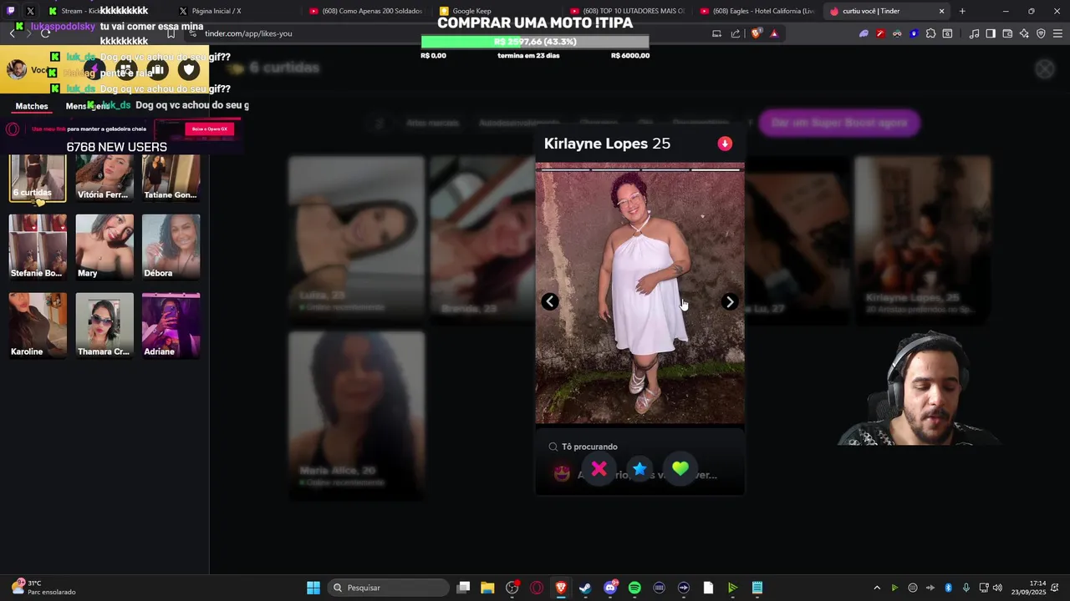Open Brave playlist music note icon
The image size is (1070, 601).
click(x=974, y=33)
